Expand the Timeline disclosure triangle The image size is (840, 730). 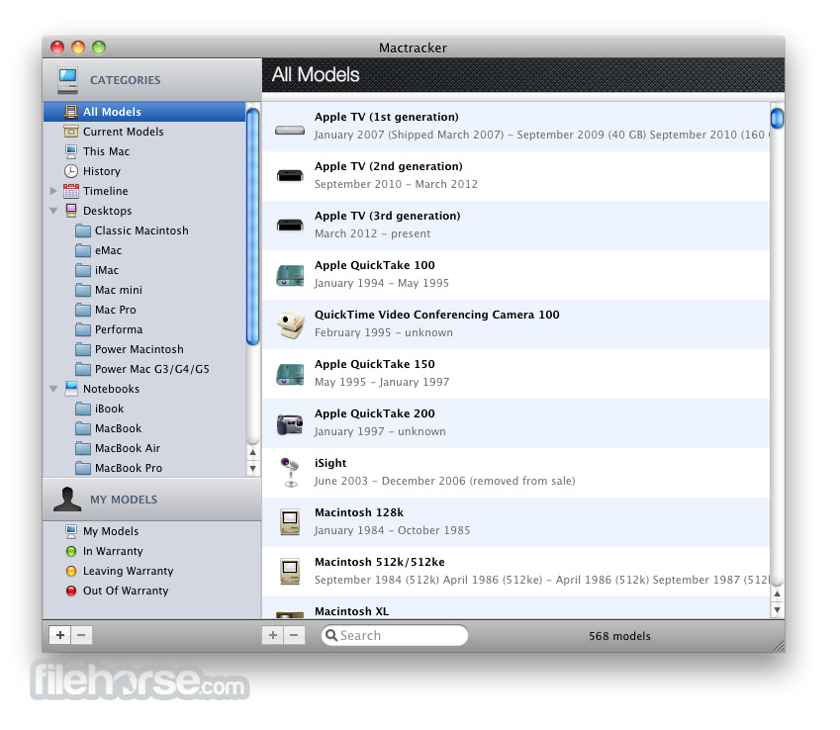click(53, 191)
